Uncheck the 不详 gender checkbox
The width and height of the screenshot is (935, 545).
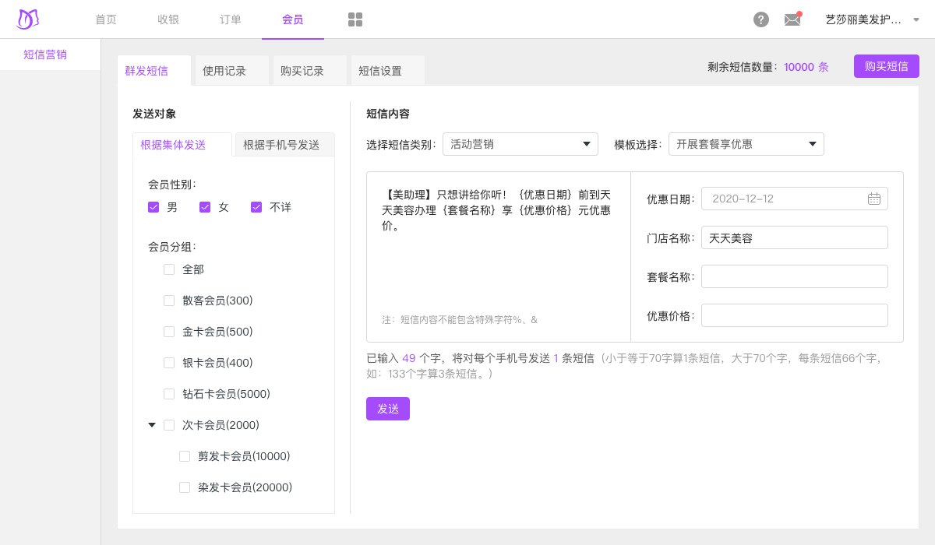[256, 207]
